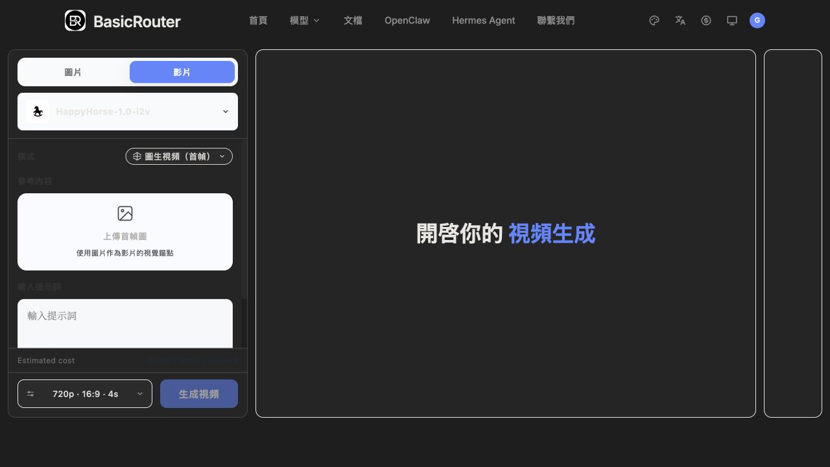The width and height of the screenshot is (830, 467).
Task: Open the language translate icon
Action: tap(680, 21)
